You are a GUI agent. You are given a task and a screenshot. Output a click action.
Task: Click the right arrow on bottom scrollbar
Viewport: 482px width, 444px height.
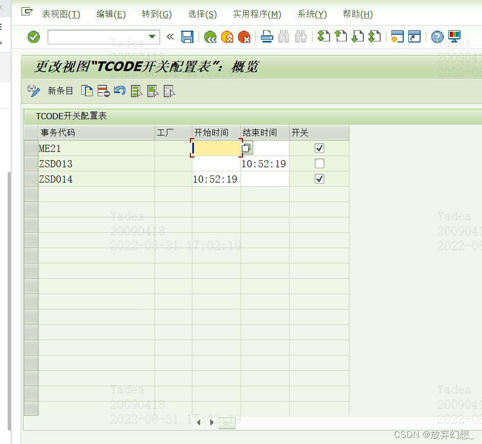(x=212, y=423)
